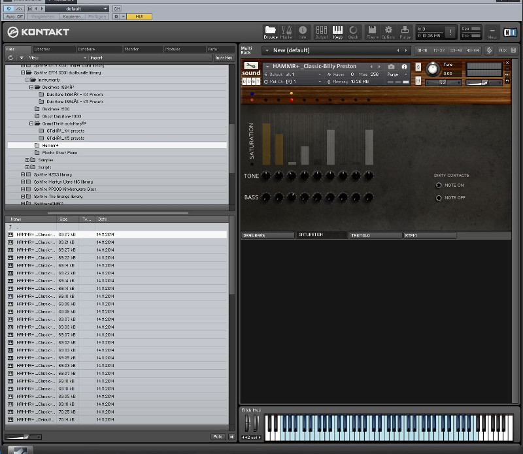Screen dimensions: 523x454
Task: Select previous instrument with left arrow
Action: point(371,67)
